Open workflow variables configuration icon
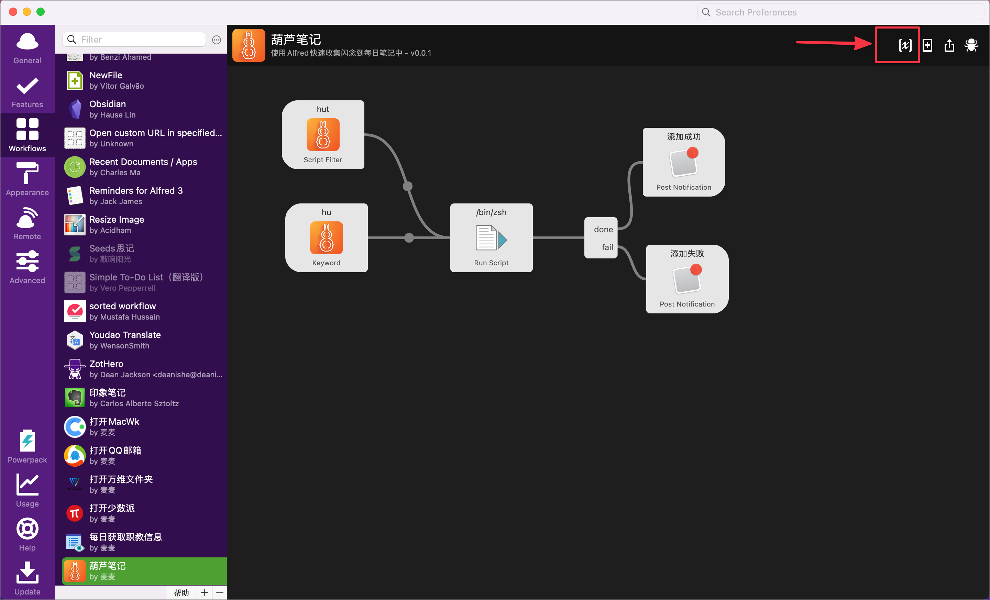990x600 pixels. (x=904, y=45)
